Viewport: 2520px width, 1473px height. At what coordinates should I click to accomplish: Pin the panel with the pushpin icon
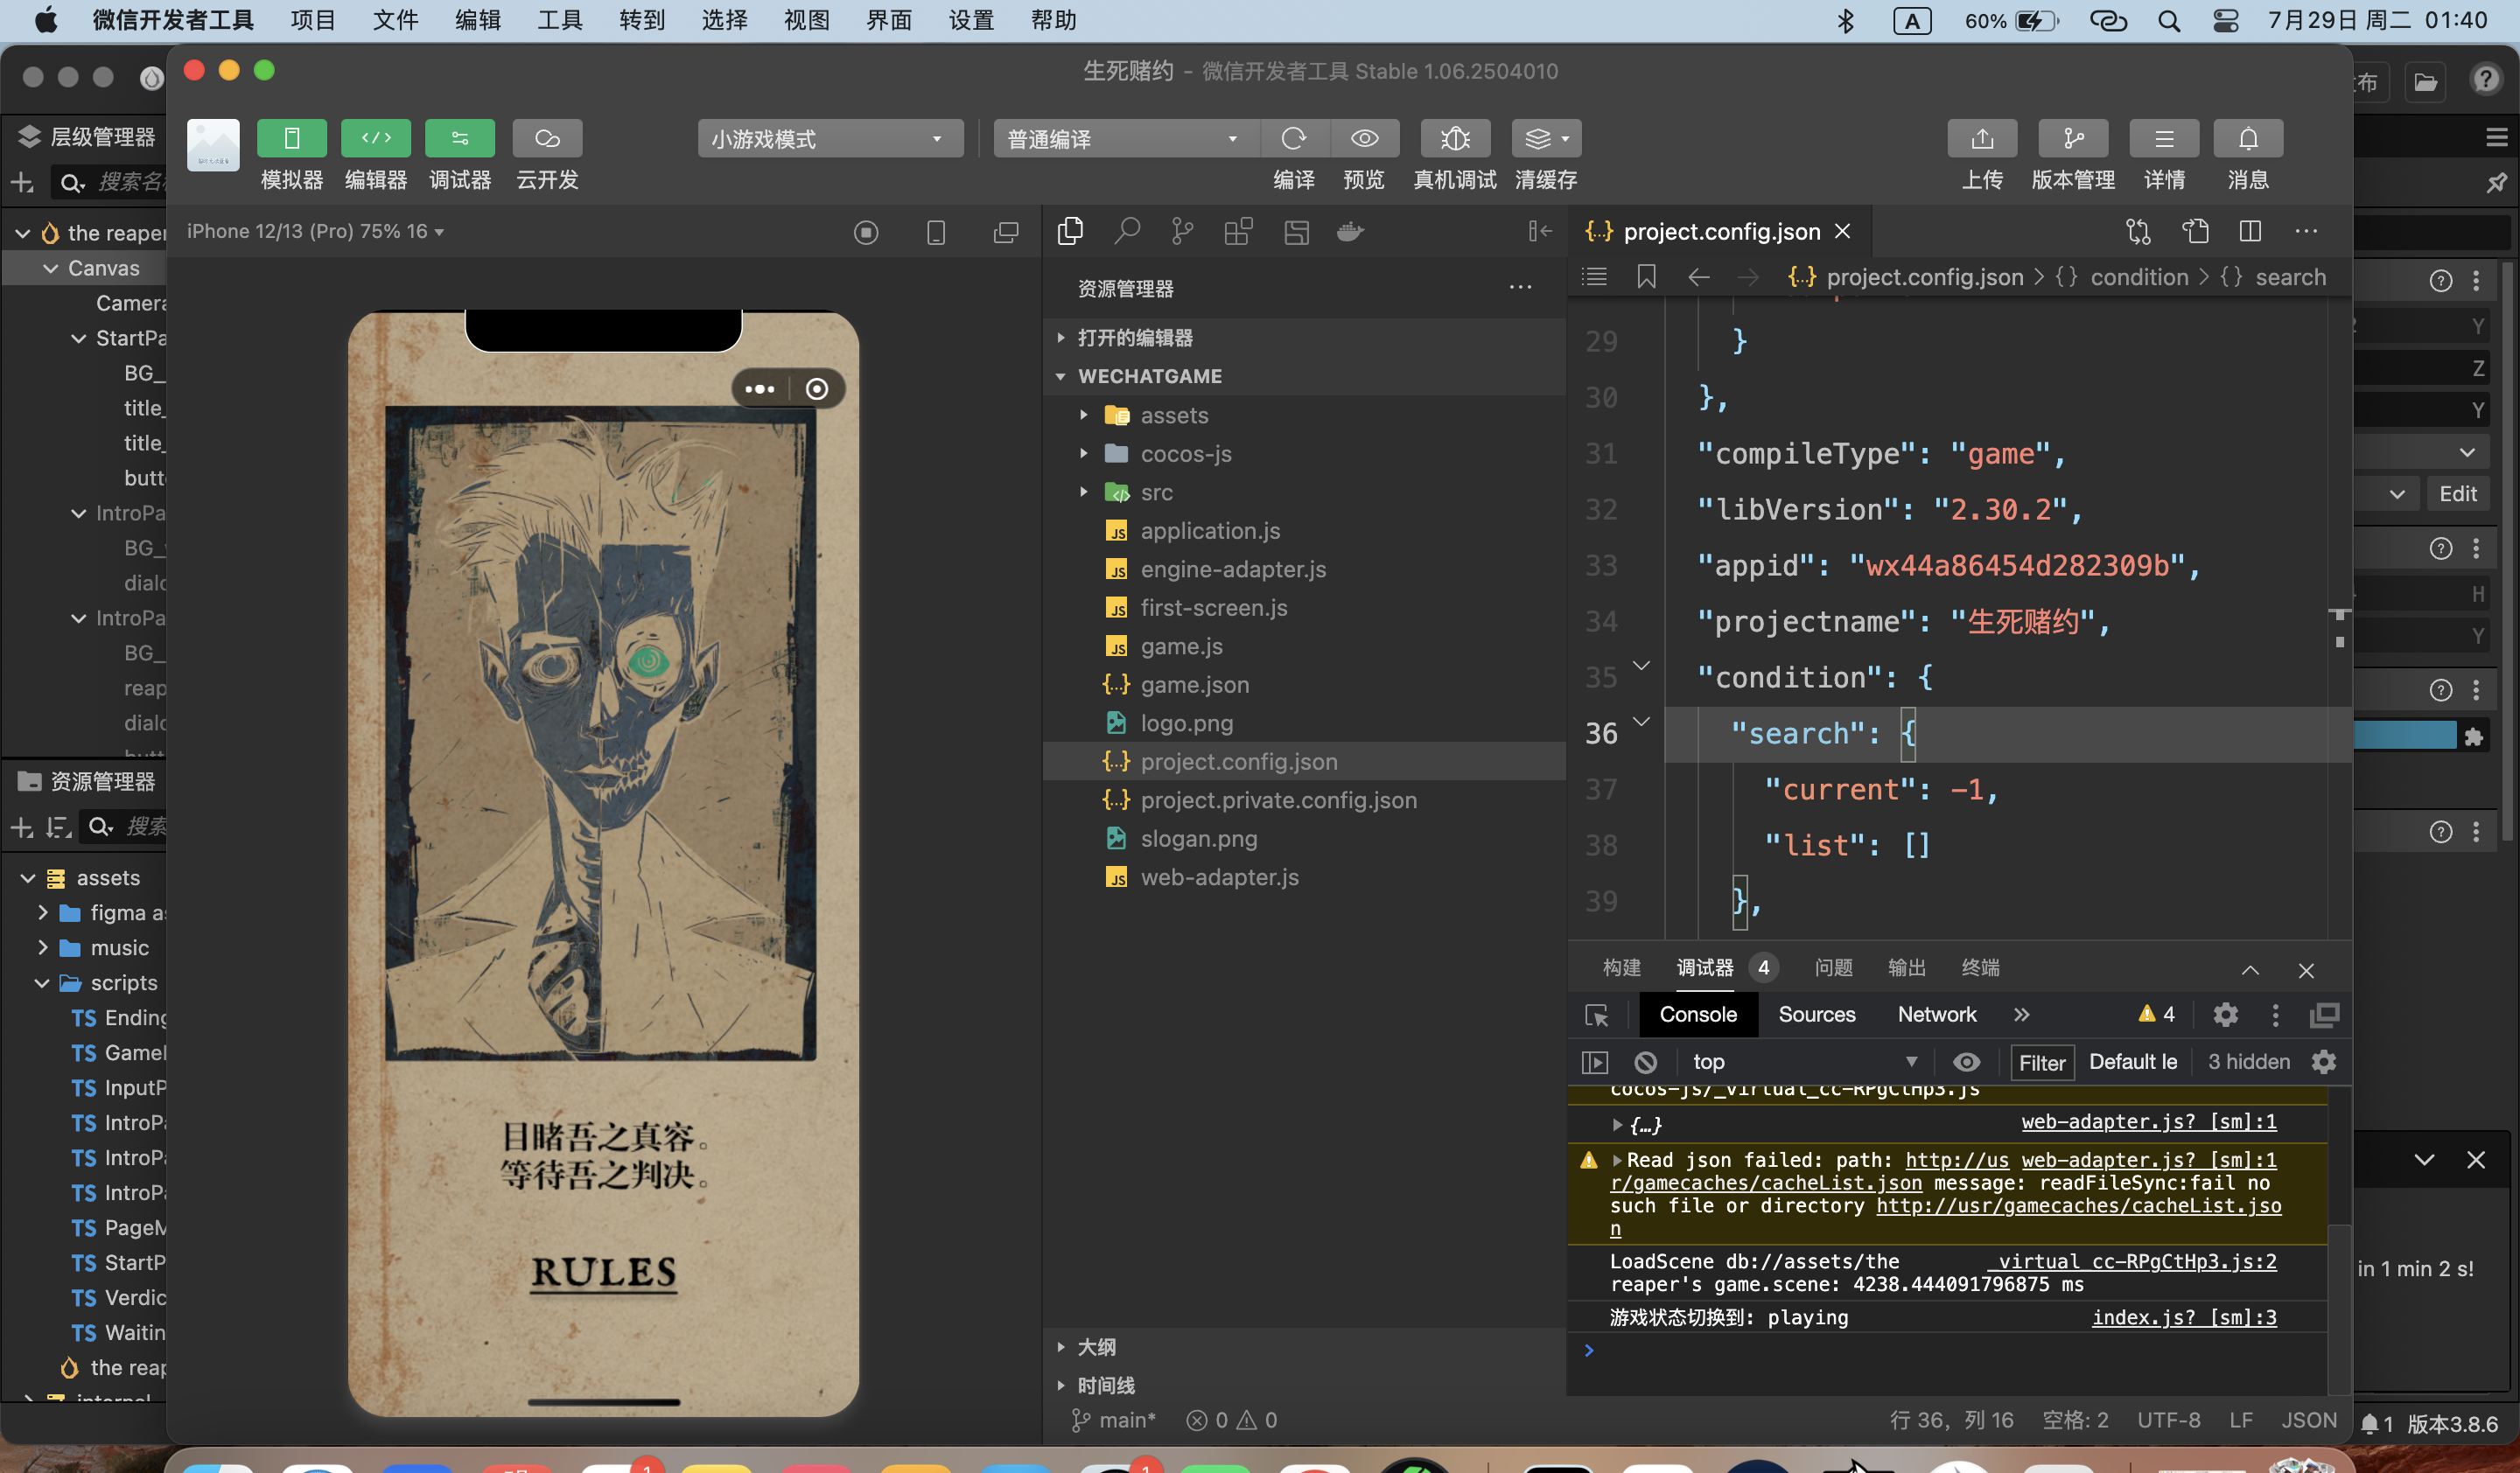pyautogui.click(x=2501, y=183)
